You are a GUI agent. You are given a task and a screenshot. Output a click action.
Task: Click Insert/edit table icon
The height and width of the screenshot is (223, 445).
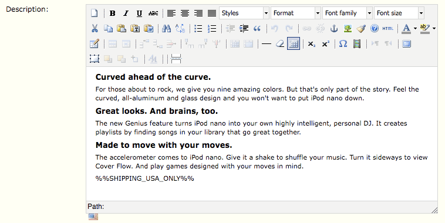(x=94, y=43)
